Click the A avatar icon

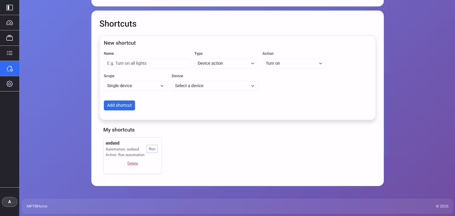(x=9, y=201)
